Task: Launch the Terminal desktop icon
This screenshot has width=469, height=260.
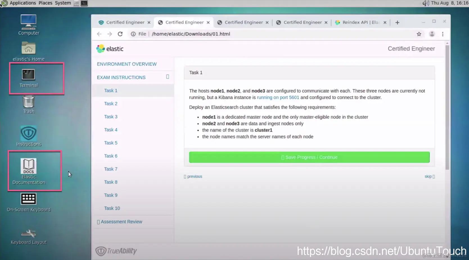Action: pos(28,78)
